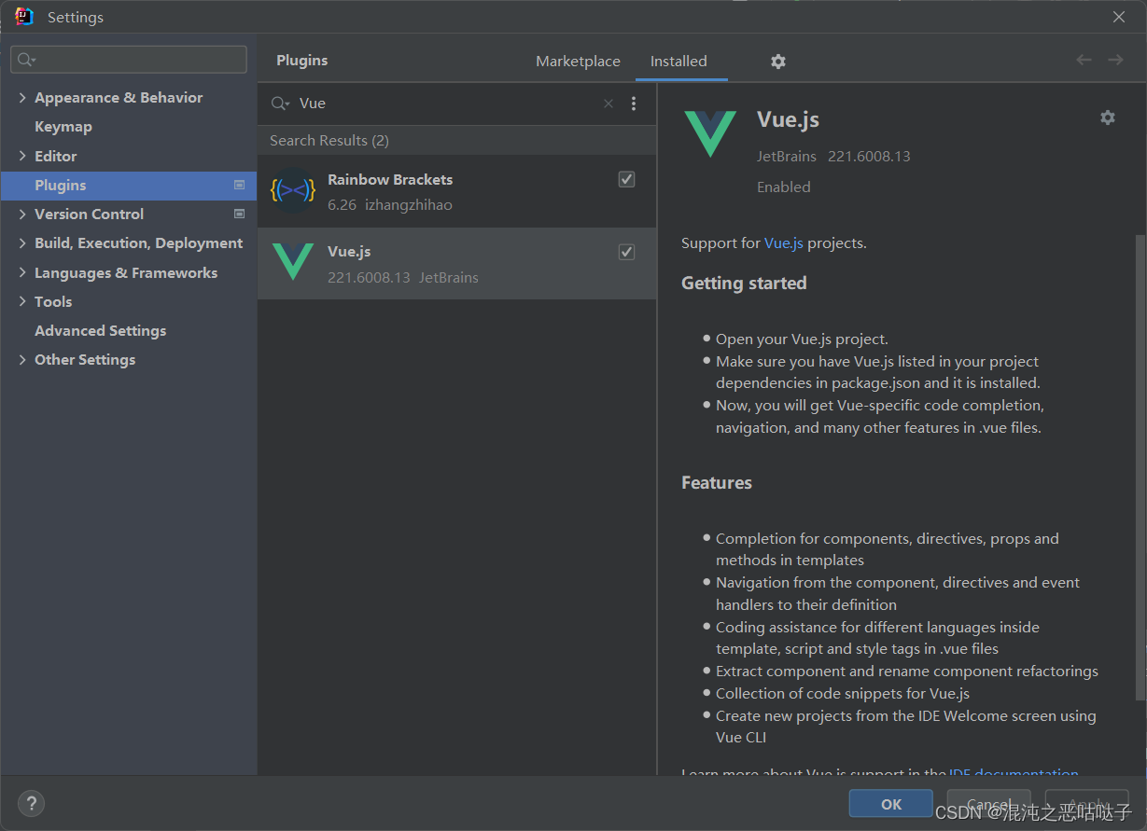
Task: Click the Vue.js title in details panel
Action: (x=788, y=119)
